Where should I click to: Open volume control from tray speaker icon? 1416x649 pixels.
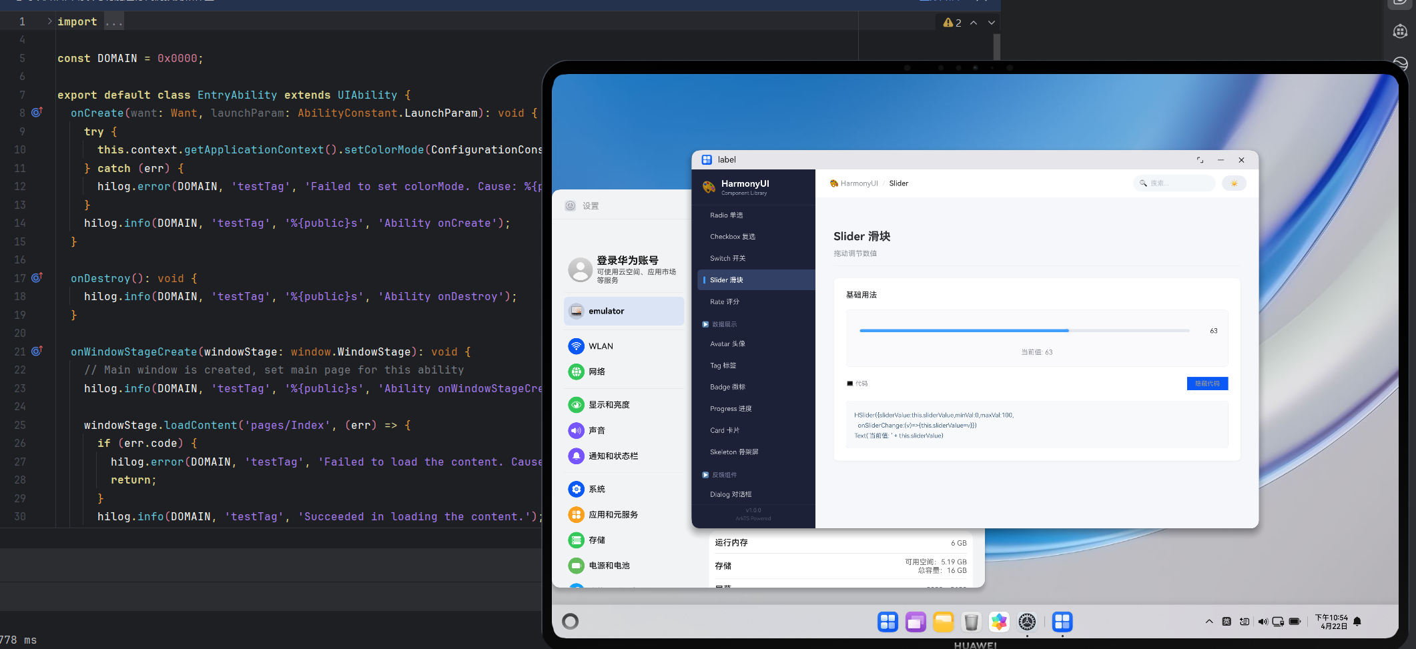click(1263, 622)
